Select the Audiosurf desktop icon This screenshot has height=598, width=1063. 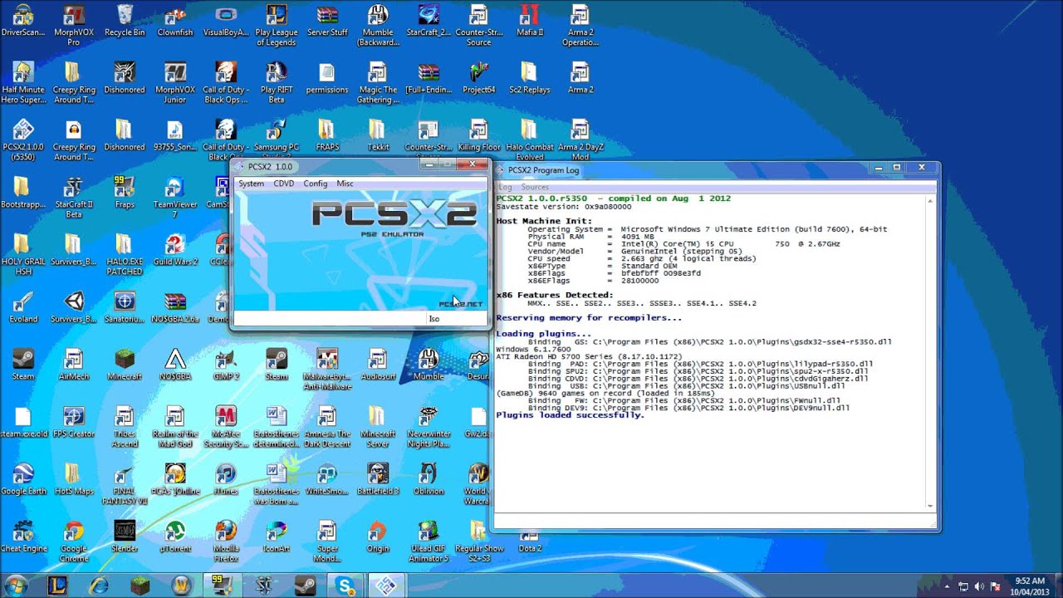pyautogui.click(x=378, y=364)
